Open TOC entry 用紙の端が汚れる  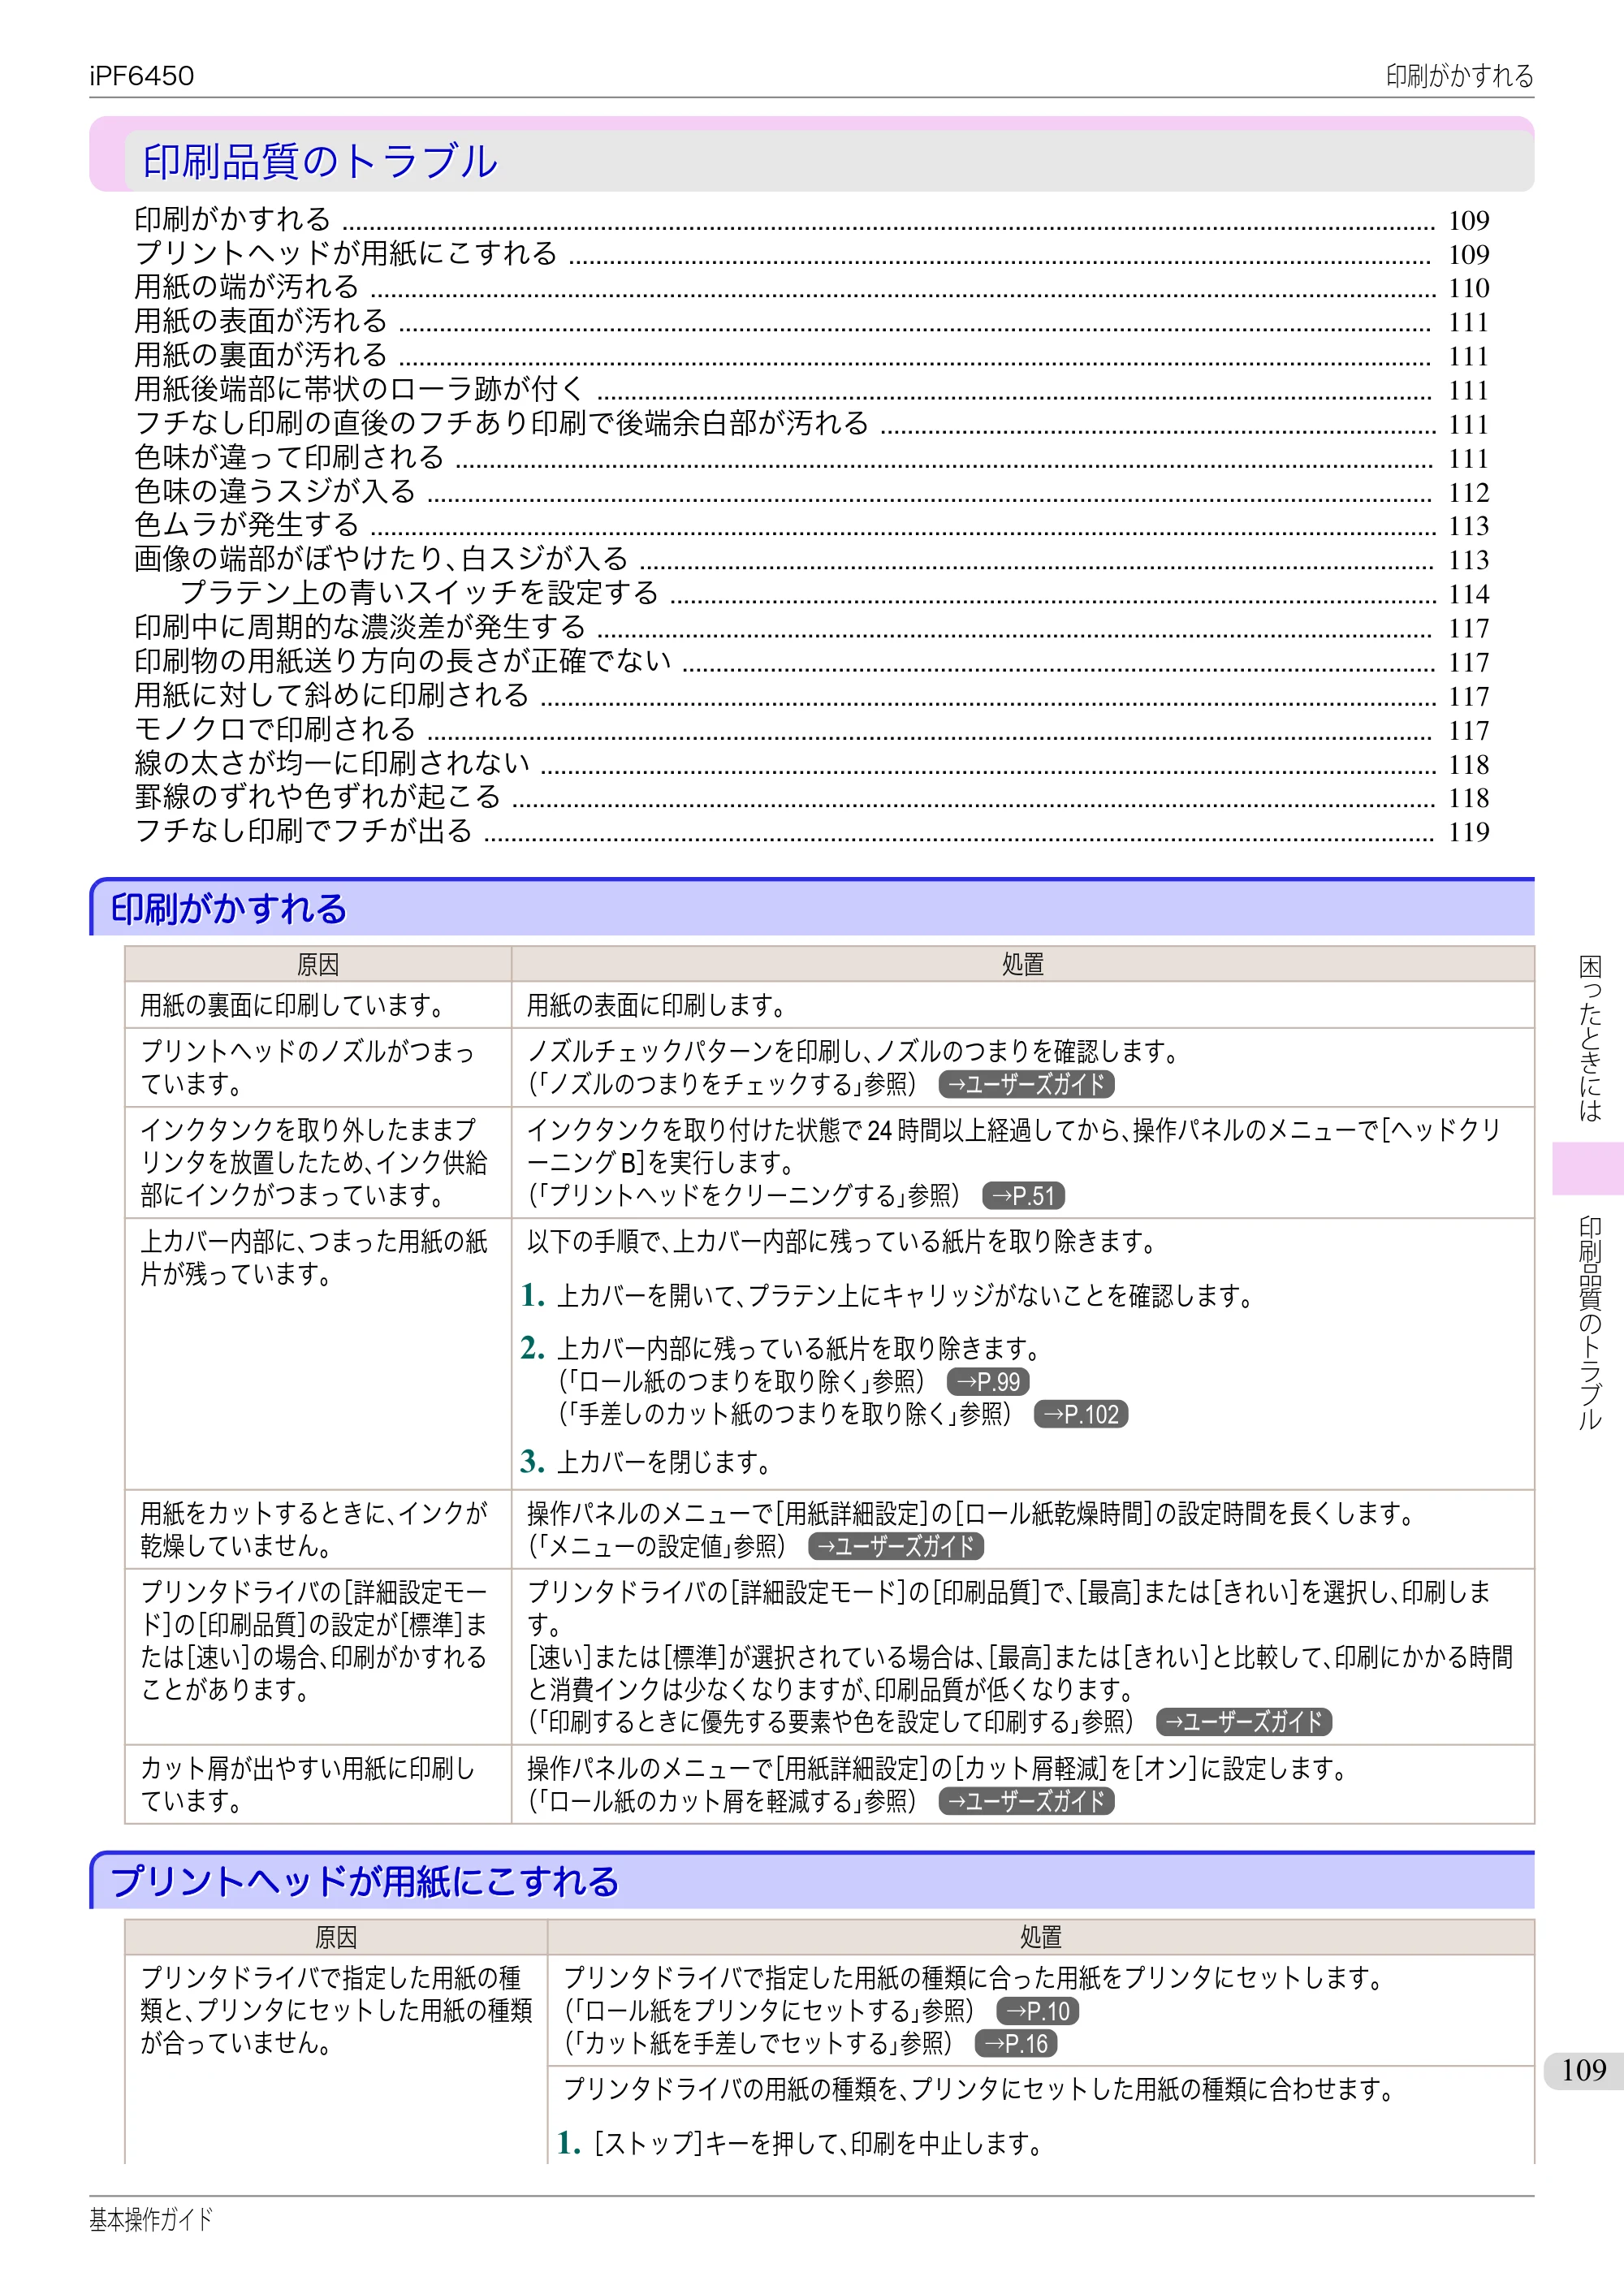812,287
